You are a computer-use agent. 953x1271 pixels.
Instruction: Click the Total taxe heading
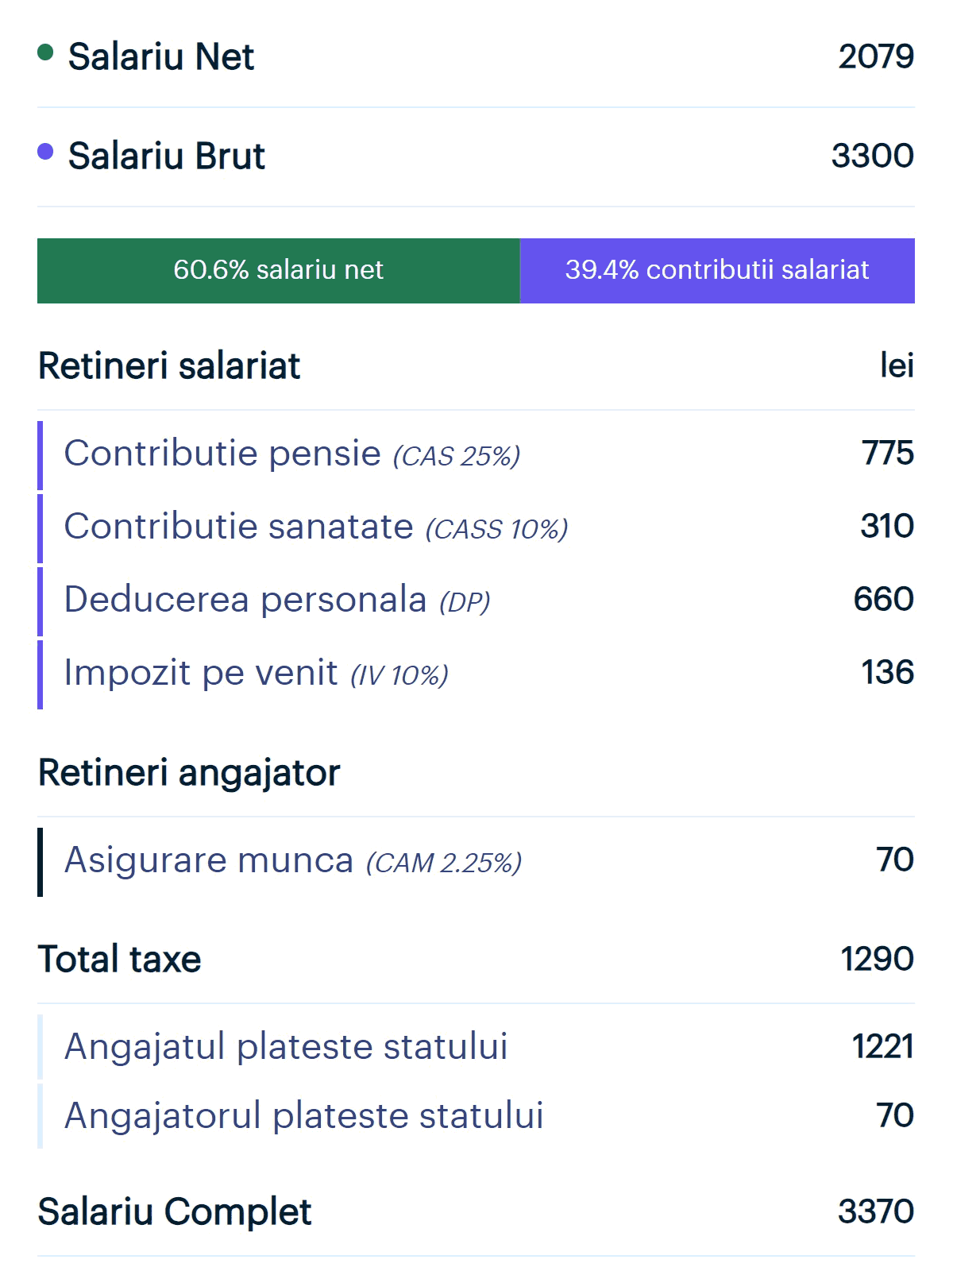pos(119,959)
